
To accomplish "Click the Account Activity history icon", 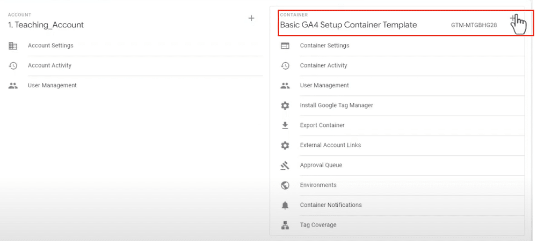I will pos(13,65).
